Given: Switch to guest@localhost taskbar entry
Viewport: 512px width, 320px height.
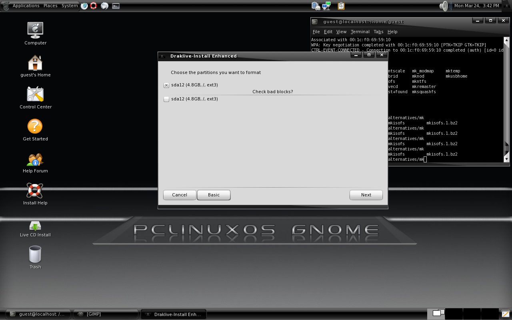Looking at the screenshot, I should tap(38, 314).
